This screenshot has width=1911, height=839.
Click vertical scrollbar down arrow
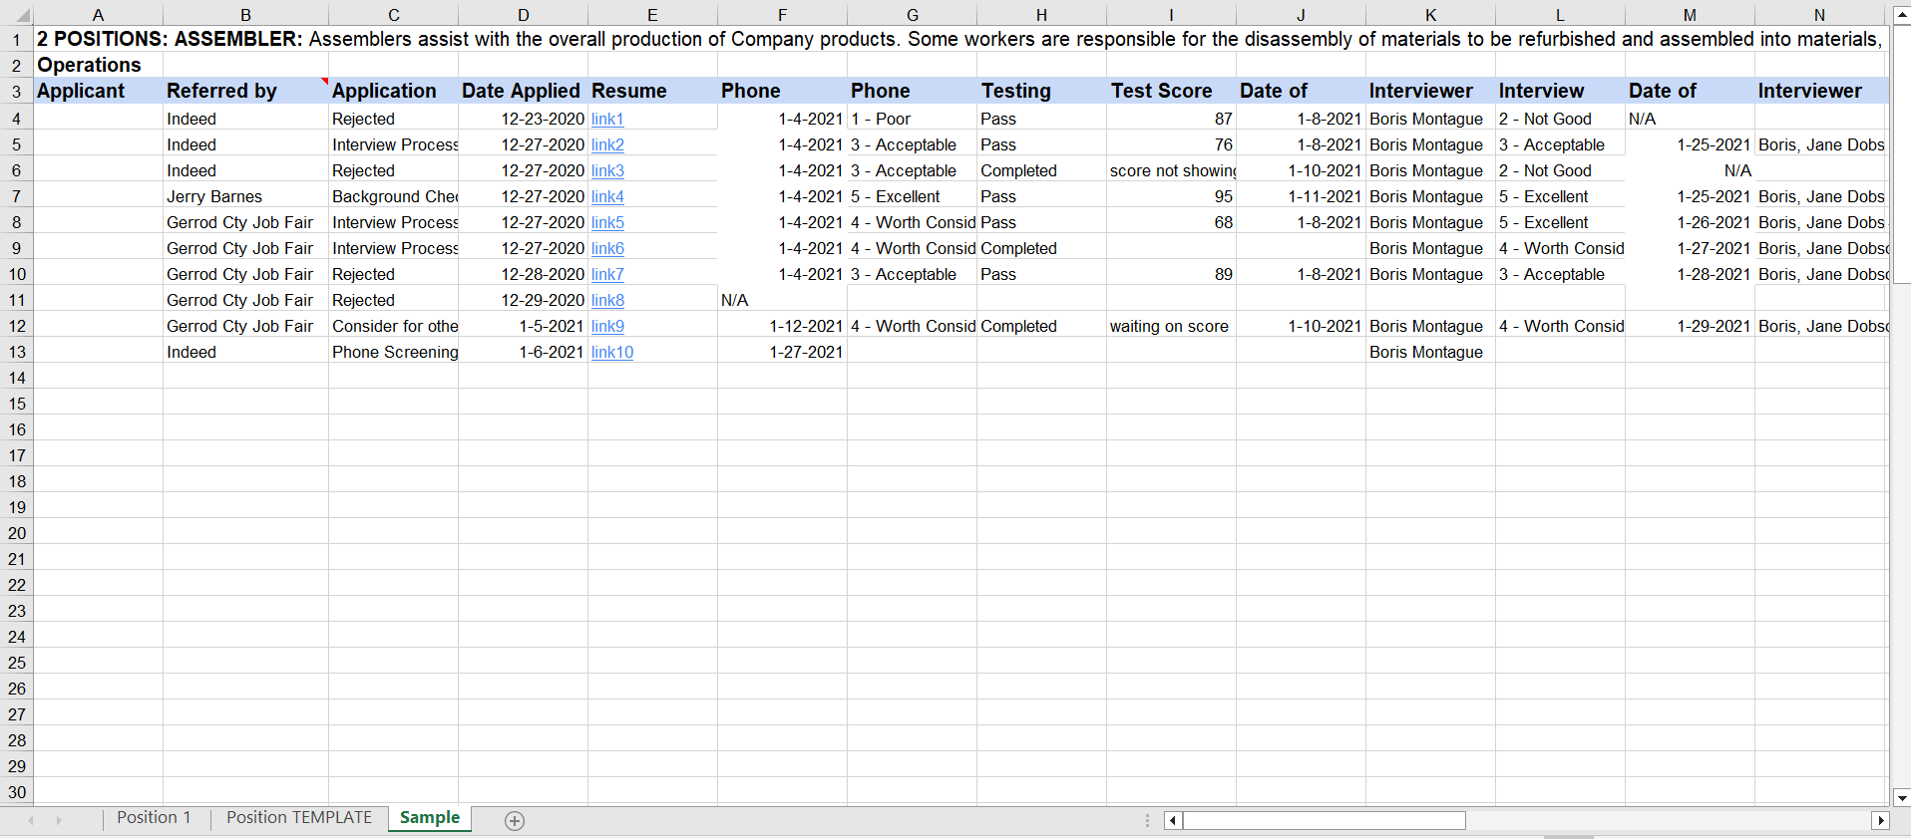coord(1901,797)
